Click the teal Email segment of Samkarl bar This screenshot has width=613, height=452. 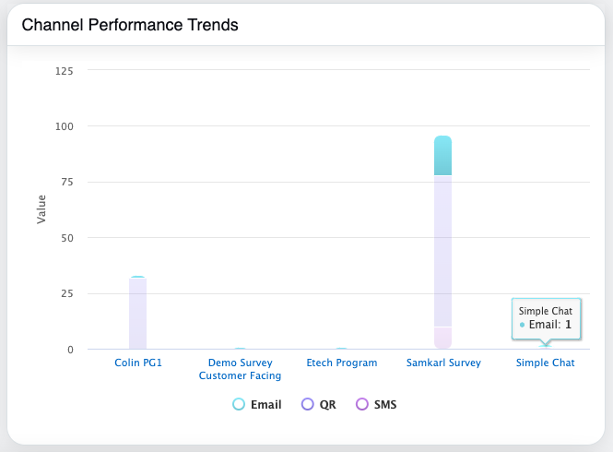442,155
